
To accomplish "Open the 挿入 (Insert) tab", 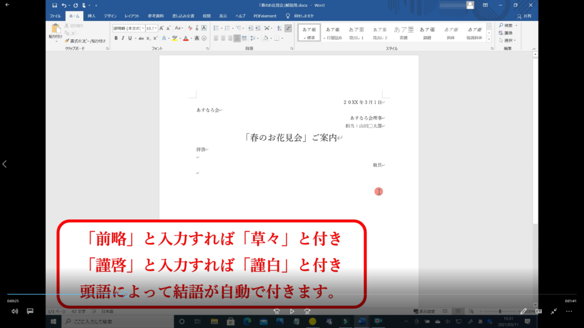I will tap(91, 17).
